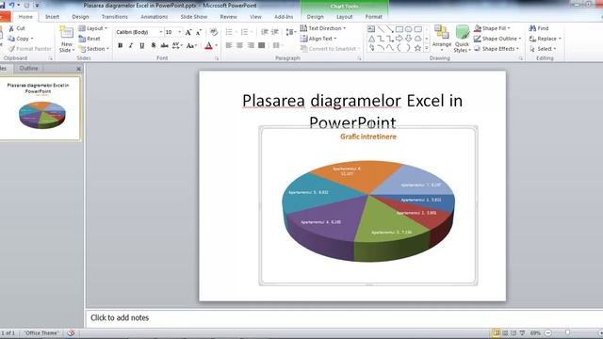Justify the text
The height and width of the screenshot is (339, 603).
click(x=262, y=45)
